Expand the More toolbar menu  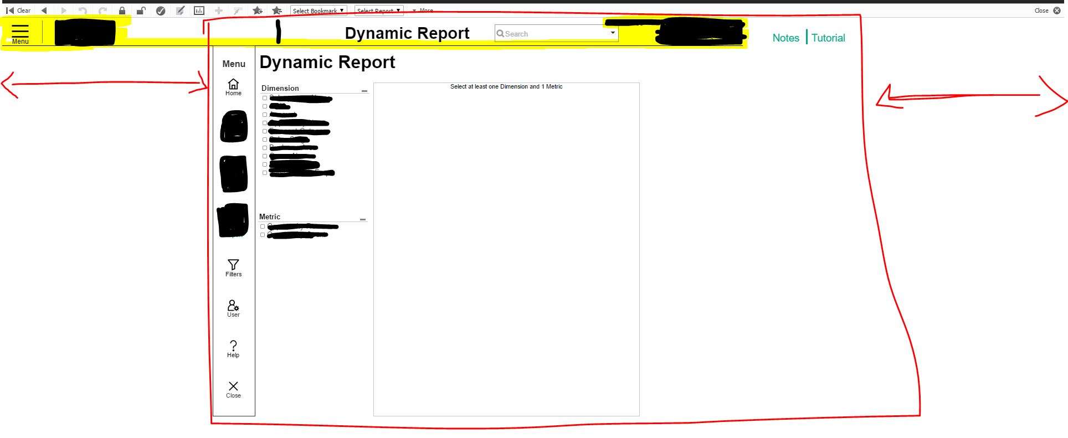pyautogui.click(x=423, y=11)
